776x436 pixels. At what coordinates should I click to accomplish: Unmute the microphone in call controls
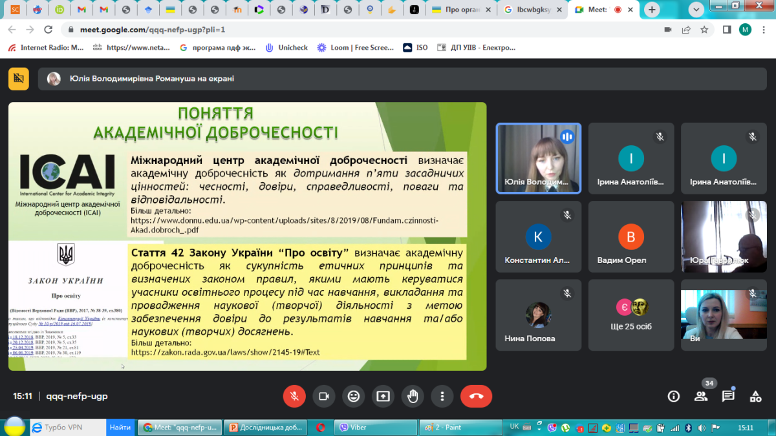tap(294, 396)
